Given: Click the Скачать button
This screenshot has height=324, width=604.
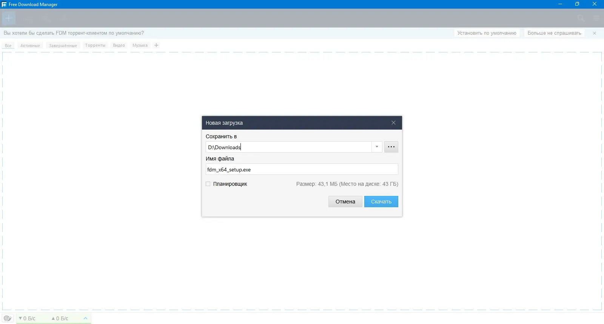Looking at the screenshot, I should [381, 202].
